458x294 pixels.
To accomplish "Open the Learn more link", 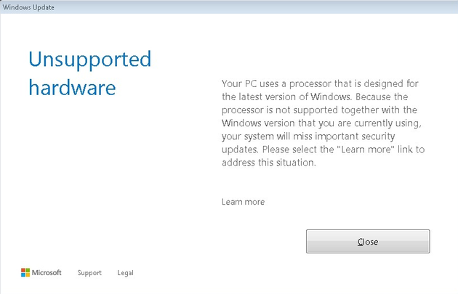I will [x=243, y=202].
